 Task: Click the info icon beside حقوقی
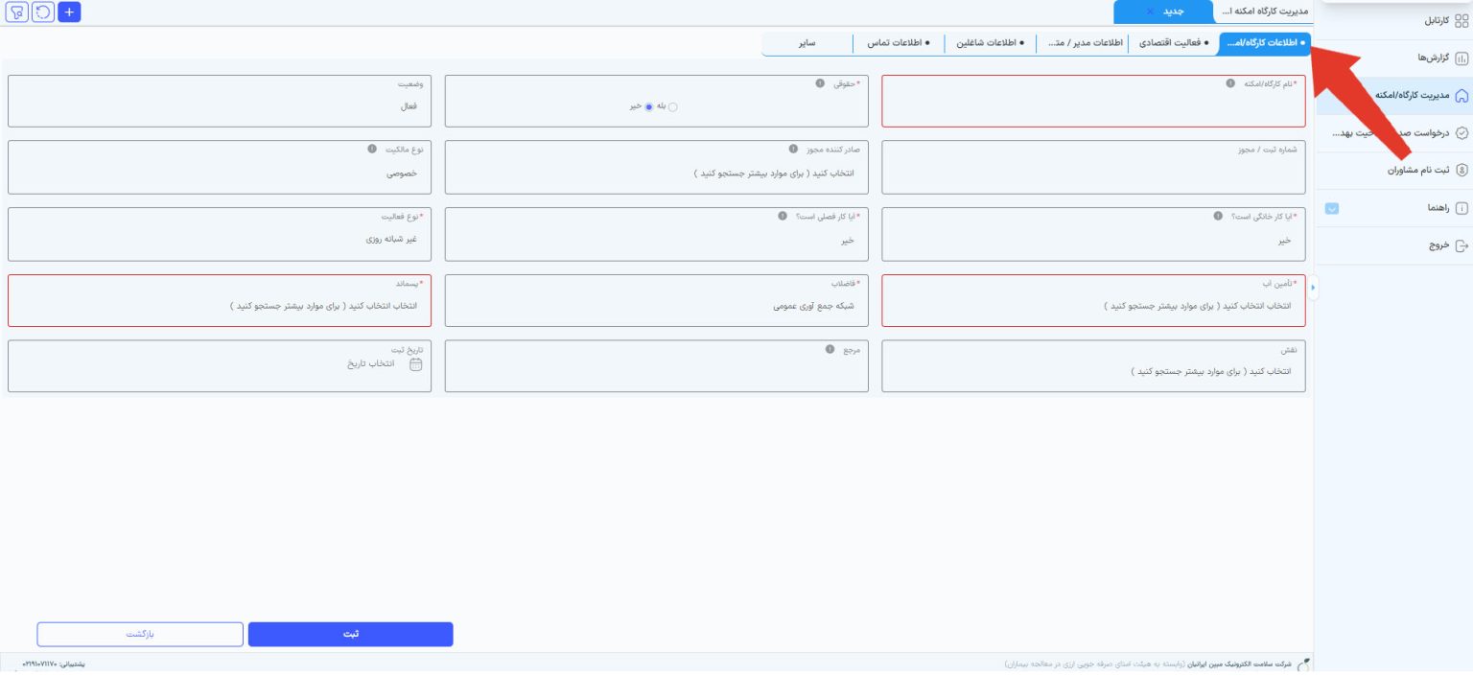coord(820,83)
